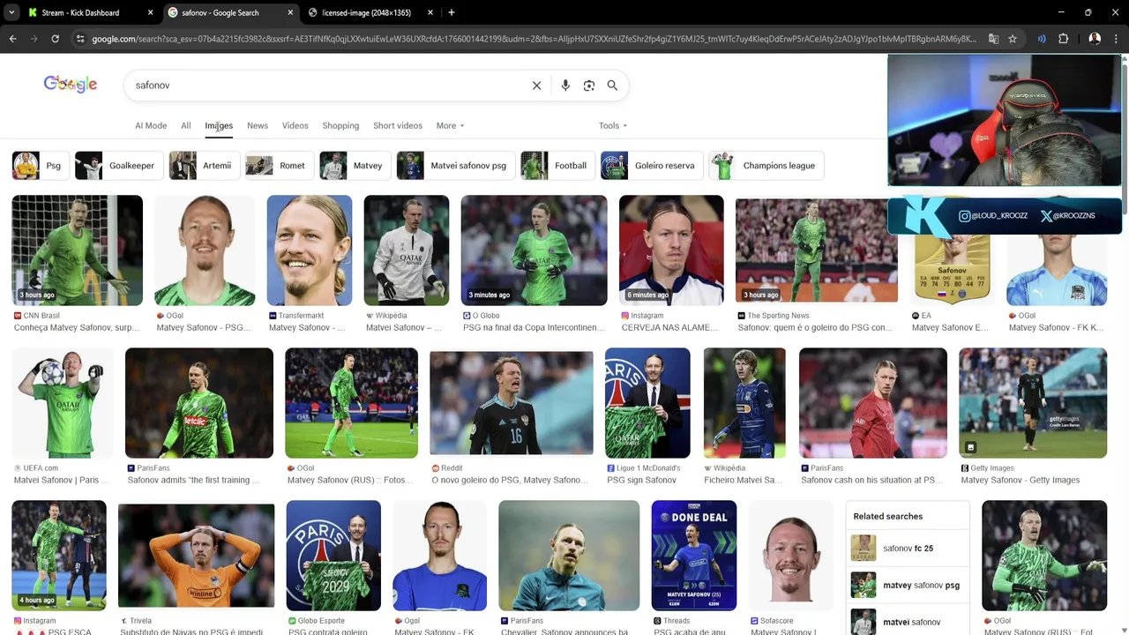Viewport: 1129px width, 635px height.
Task: Open the UEFA.com goalkeeper thumbnail
Action: (x=62, y=403)
